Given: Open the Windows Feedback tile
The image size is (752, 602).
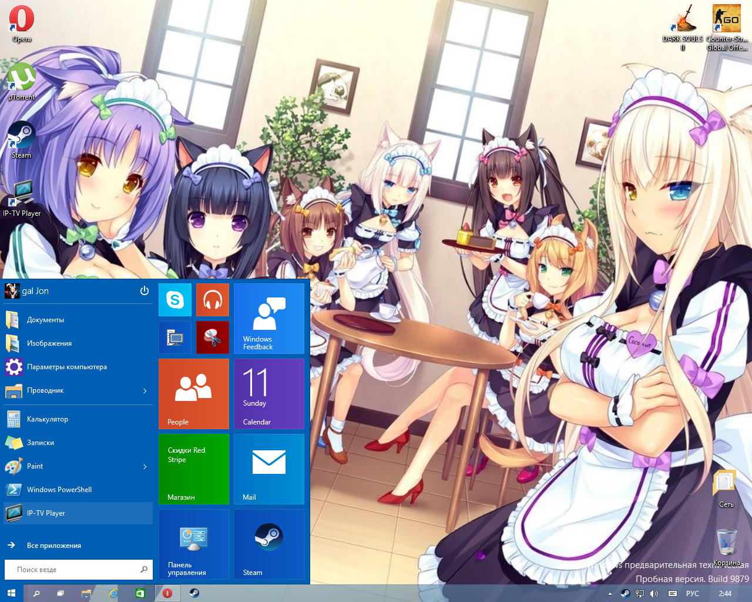Looking at the screenshot, I should (269, 319).
